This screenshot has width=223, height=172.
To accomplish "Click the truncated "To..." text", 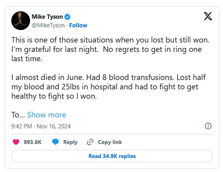I will point(17,115).
